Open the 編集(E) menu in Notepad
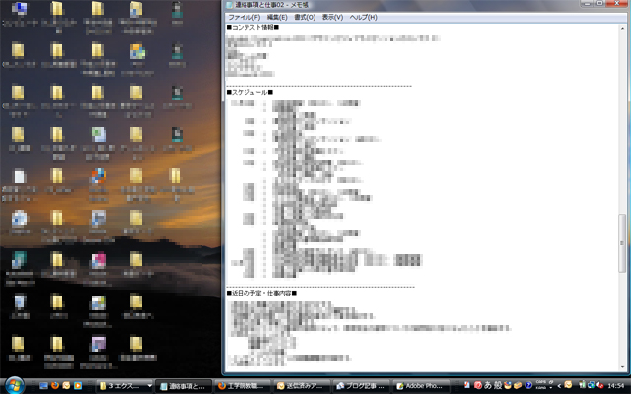Screen dimensions: 631x394 (x=277, y=17)
